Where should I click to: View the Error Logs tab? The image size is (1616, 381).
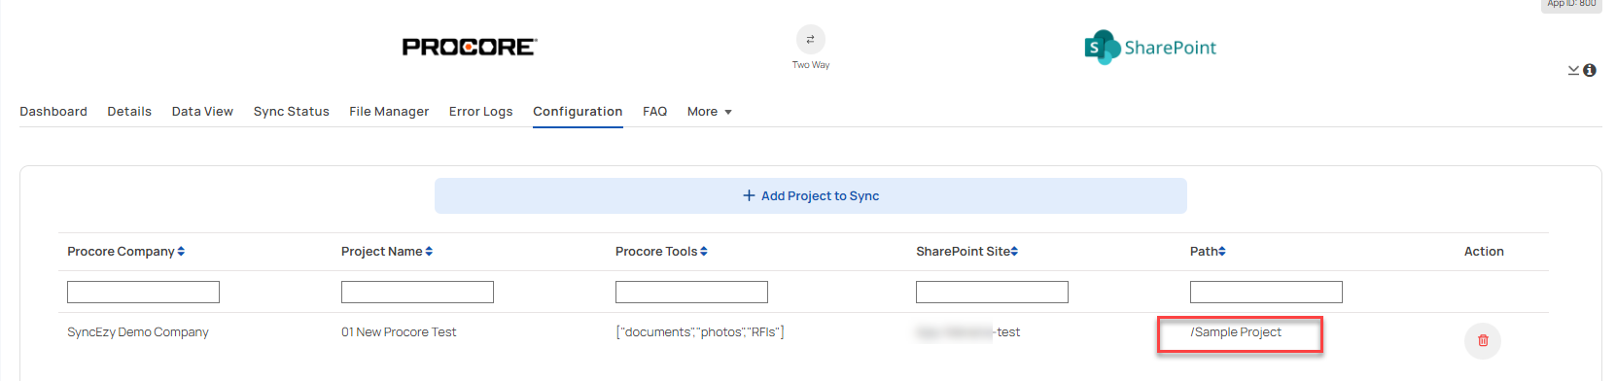tap(480, 112)
